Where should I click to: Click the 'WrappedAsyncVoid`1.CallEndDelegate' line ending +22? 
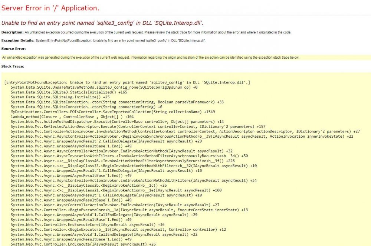pos(104,234)
